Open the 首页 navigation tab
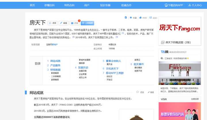Viewport: 207px width, 120px height. [32, 5]
